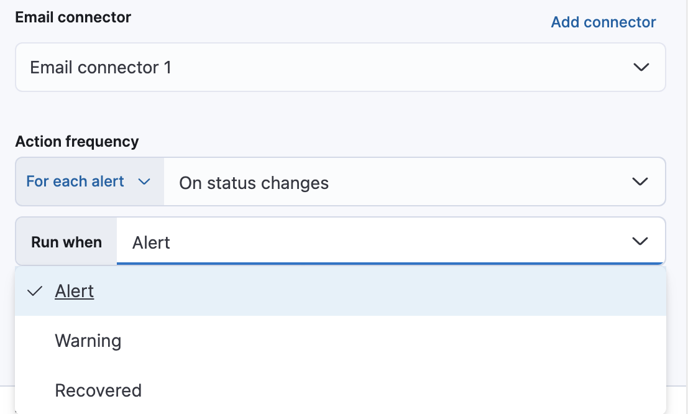This screenshot has width=688, height=414.
Task: Click the chevron on Email connector 1 field
Action: coord(642,67)
